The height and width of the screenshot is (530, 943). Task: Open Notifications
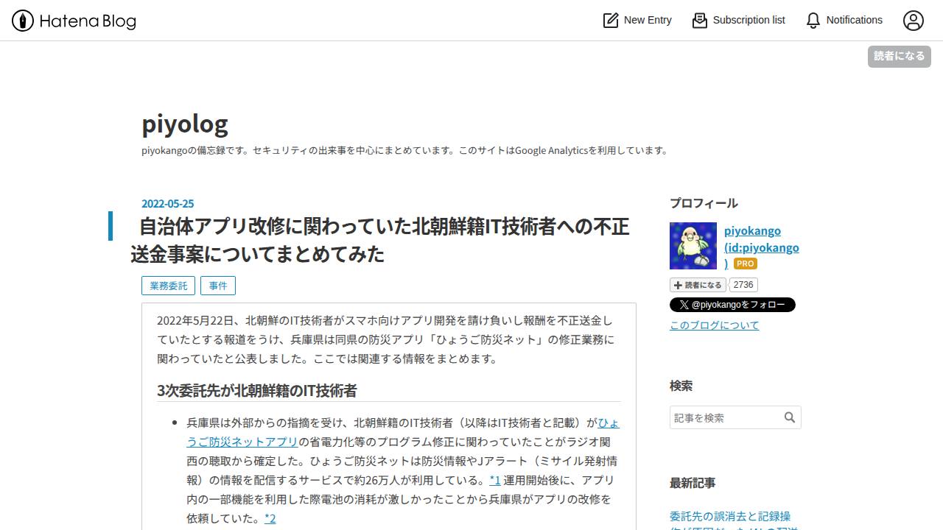[844, 21]
